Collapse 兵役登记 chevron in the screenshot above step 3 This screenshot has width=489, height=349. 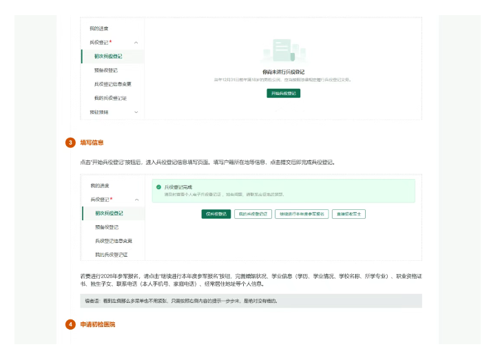[x=136, y=42]
